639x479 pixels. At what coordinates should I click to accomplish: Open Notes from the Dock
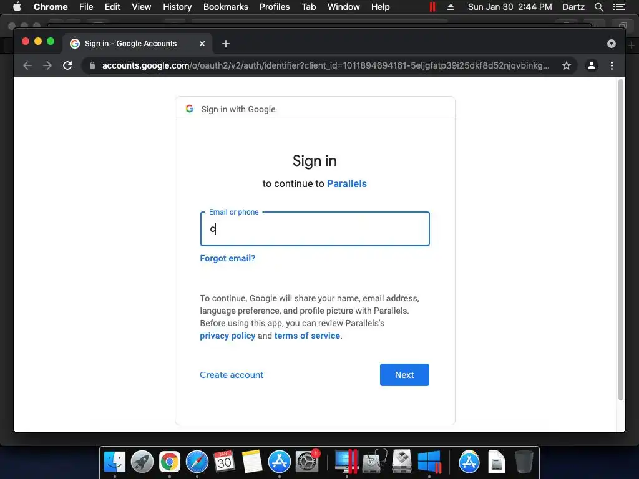(x=252, y=462)
